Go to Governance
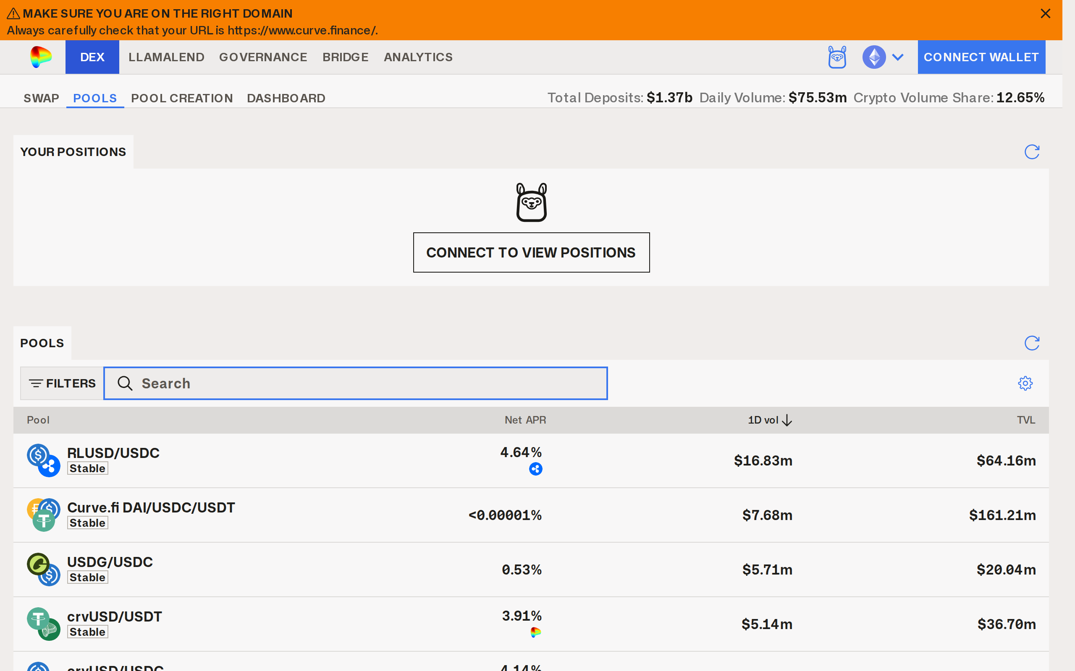Viewport: 1075px width, 671px height. (263, 57)
